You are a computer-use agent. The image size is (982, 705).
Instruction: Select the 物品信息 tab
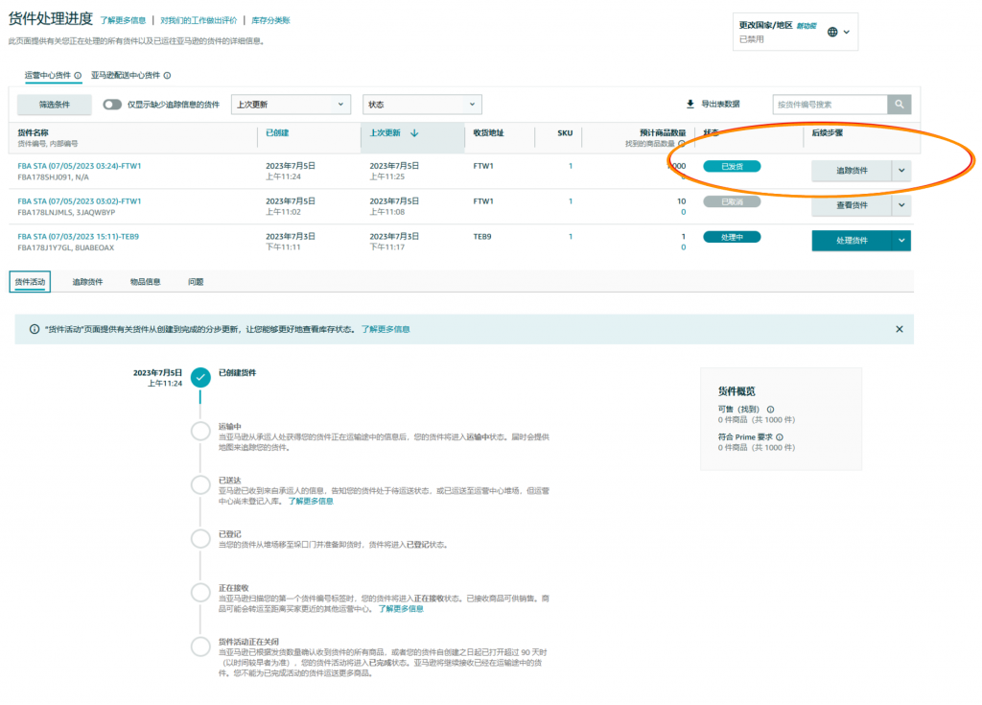146,282
